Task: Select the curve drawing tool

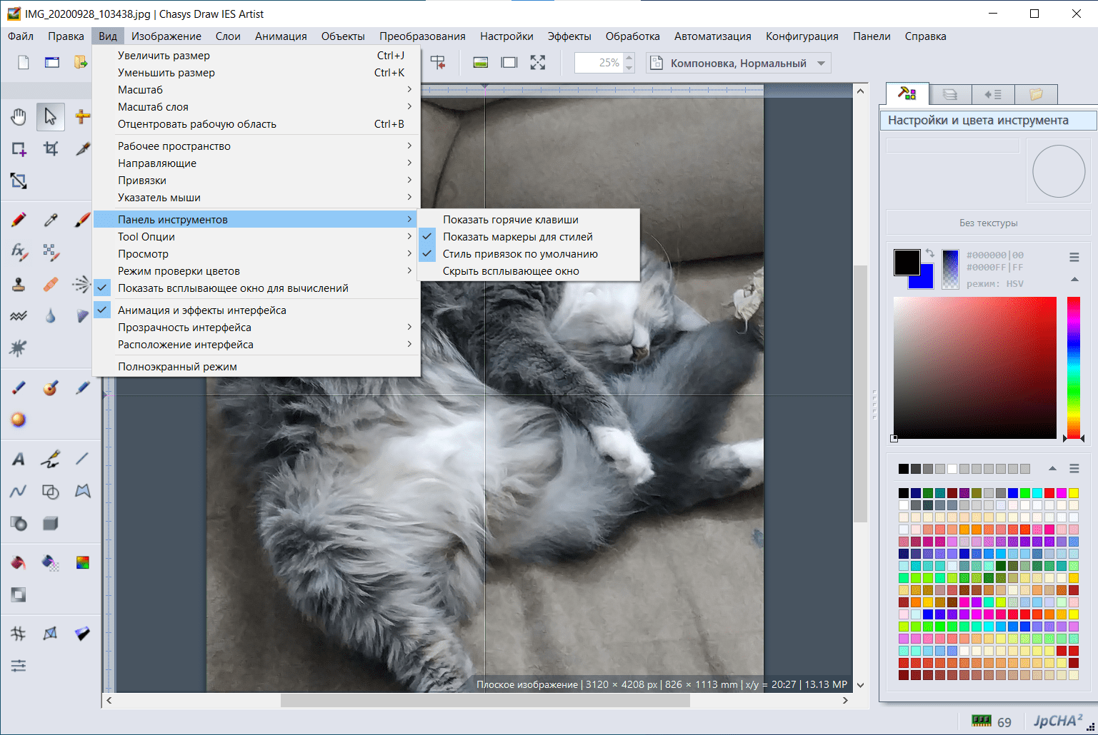Action: pos(19,491)
